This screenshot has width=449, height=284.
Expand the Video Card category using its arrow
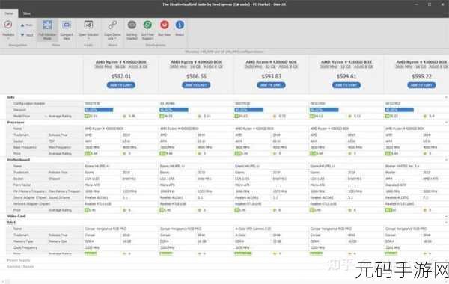point(446,217)
